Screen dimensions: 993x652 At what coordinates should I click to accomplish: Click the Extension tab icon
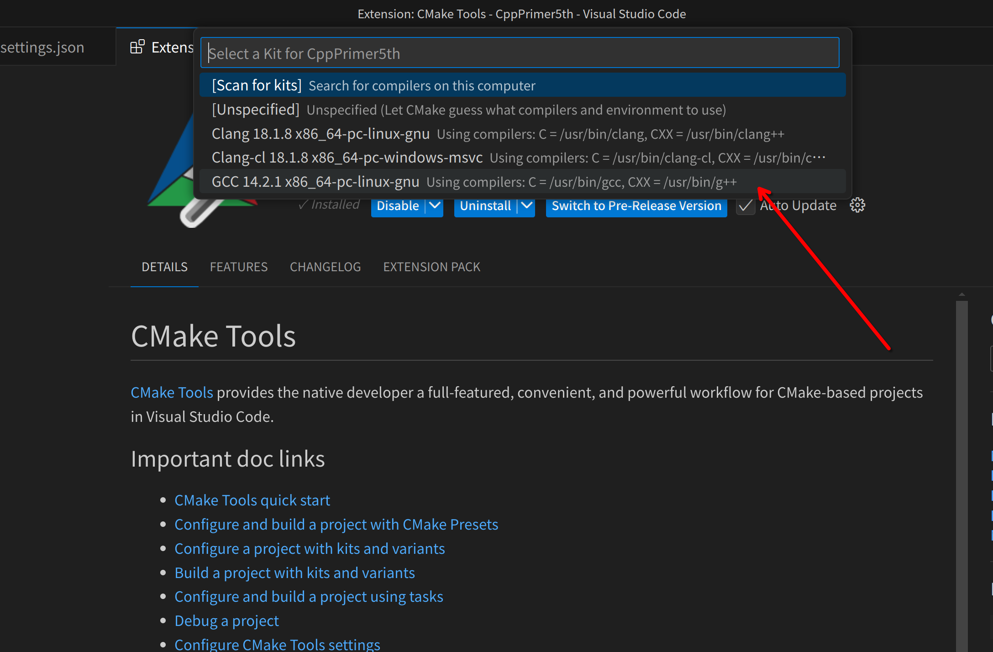pyautogui.click(x=137, y=47)
